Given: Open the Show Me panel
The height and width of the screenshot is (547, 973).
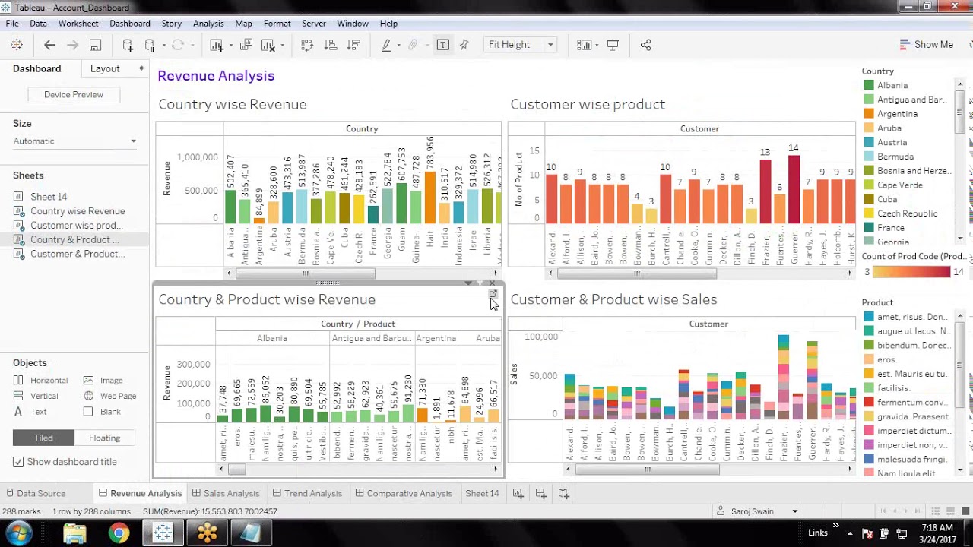Looking at the screenshot, I should (926, 45).
